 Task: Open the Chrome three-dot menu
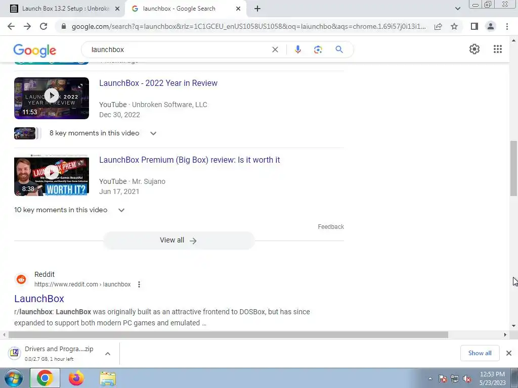(507, 26)
